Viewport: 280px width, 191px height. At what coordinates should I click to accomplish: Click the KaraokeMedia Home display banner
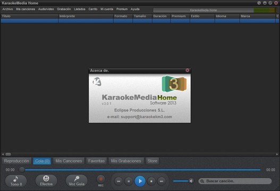coord(203,10)
